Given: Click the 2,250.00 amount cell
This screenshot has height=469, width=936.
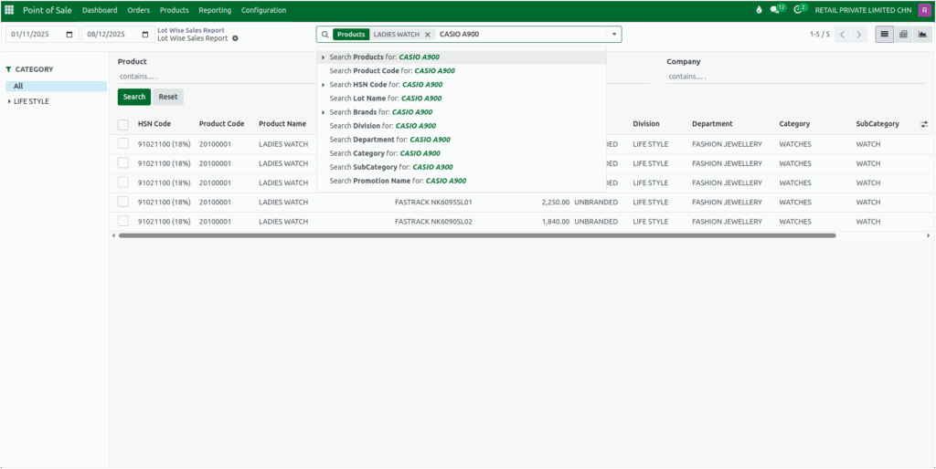Looking at the screenshot, I should pos(556,203).
